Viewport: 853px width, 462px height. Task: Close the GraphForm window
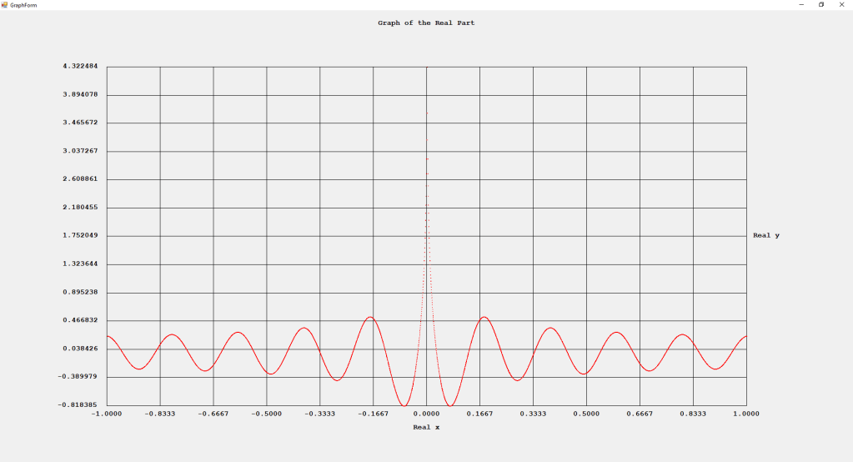click(x=841, y=5)
